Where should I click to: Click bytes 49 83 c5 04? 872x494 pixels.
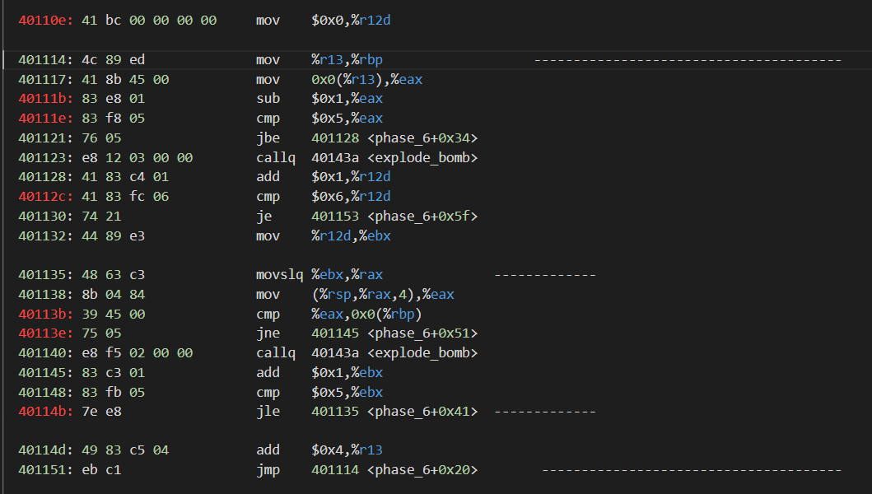(x=125, y=450)
